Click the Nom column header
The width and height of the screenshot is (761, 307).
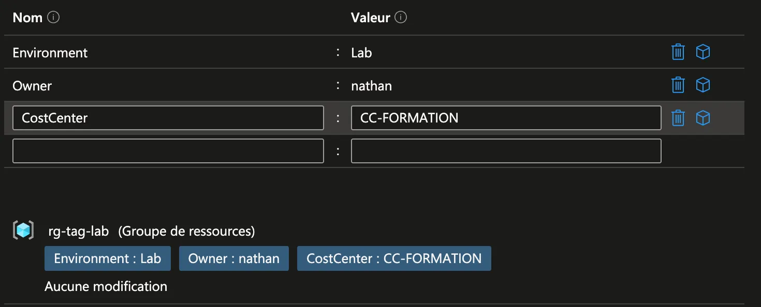point(27,18)
